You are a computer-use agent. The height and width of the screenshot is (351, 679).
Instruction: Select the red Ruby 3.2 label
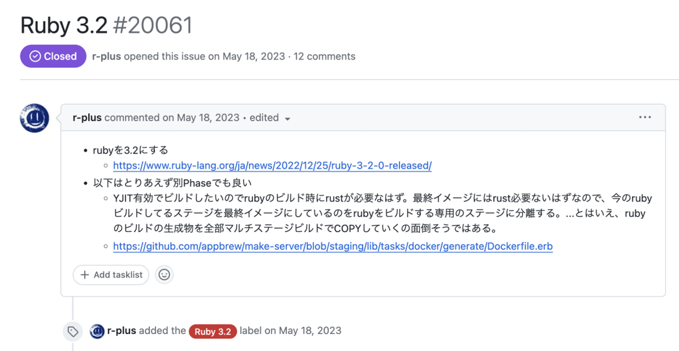(213, 332)
